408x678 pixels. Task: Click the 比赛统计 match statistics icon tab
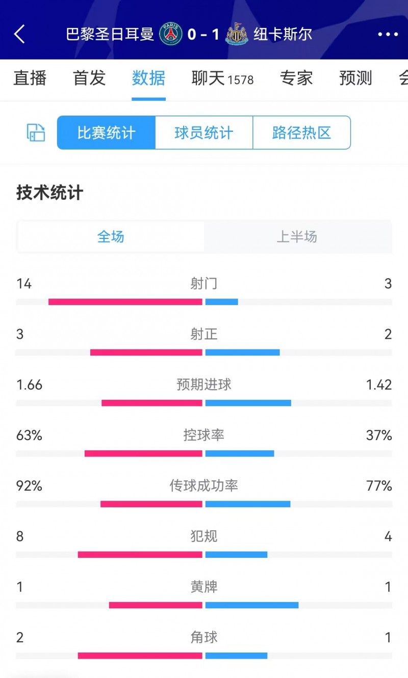[106, 132]
